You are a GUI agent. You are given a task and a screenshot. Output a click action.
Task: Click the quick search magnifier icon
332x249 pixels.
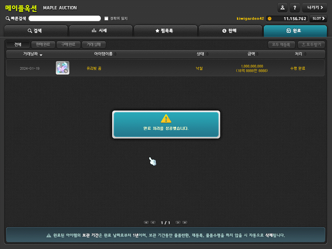8,18
